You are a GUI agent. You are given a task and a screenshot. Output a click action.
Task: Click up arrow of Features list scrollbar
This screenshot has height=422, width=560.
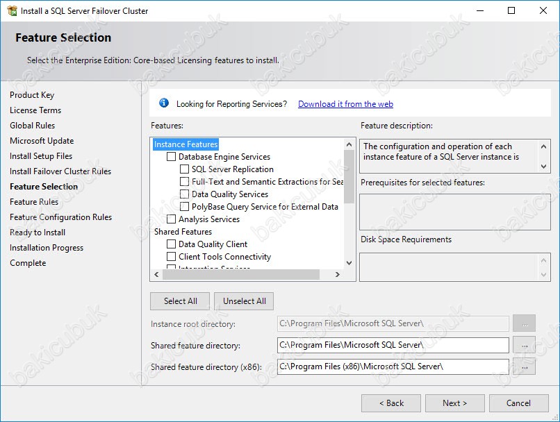[x=349, y=144]
